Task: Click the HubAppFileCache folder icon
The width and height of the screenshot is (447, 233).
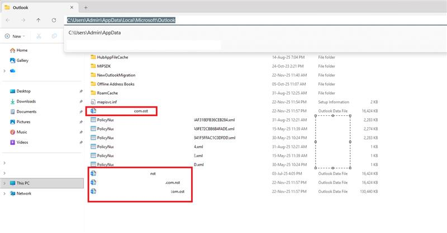Action: tap(93, 57)
